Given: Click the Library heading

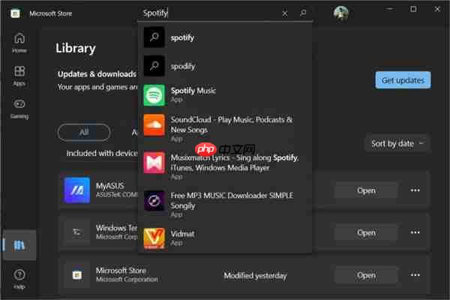Looking at the screenshot, I should (x=76, y=48).
